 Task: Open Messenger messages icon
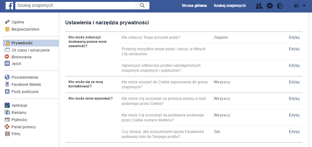269,6
